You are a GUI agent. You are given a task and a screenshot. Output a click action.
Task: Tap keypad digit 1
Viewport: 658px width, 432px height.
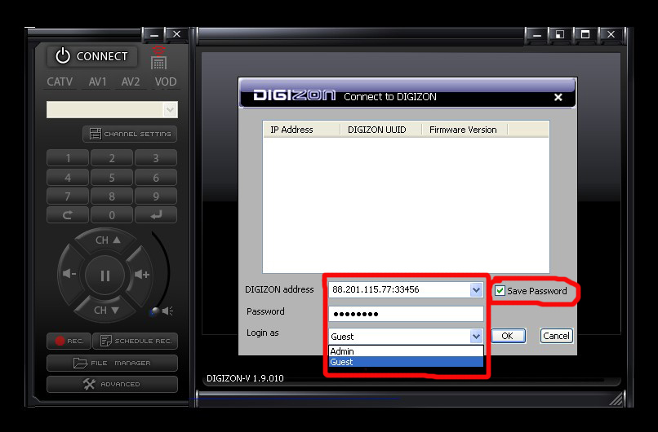click(x=68, y=158)
